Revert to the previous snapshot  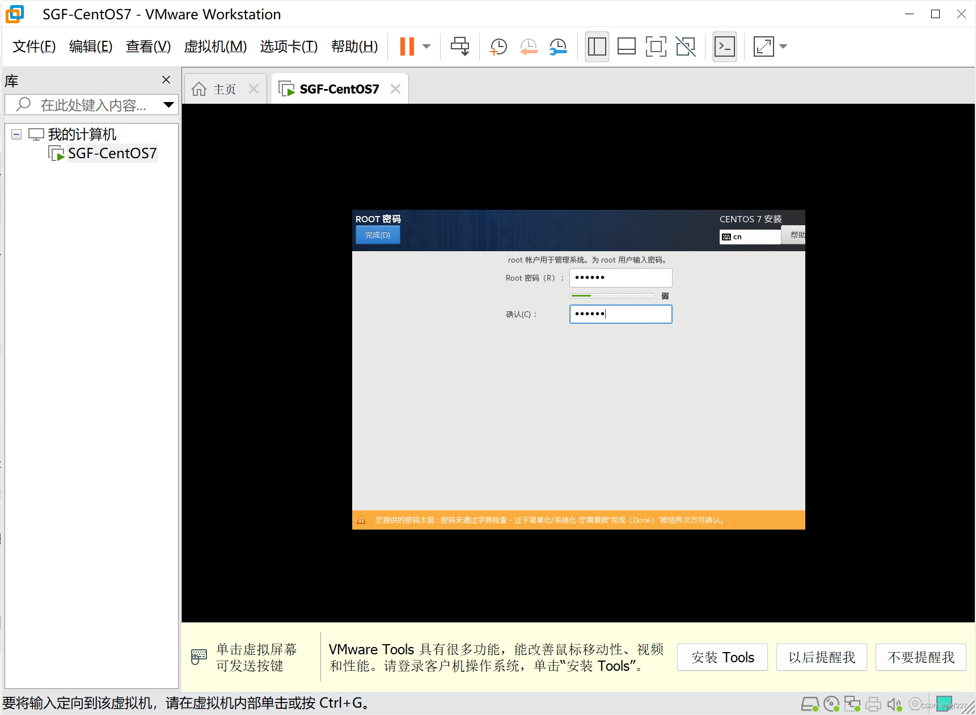point(528,46)
